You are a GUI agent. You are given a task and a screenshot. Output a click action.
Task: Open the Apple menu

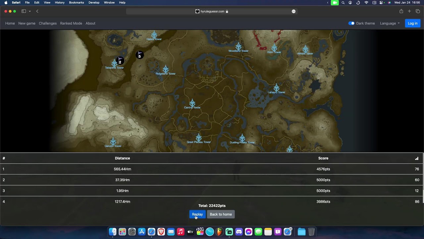(x=6, y=3)
